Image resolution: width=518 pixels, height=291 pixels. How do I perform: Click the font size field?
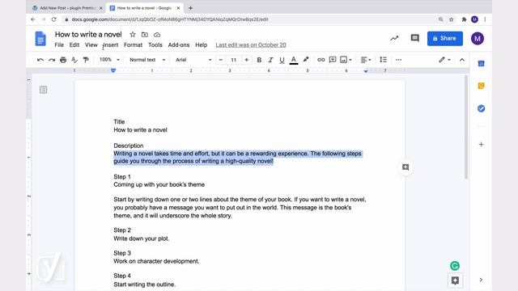pyautogui.click(x=234, y=60)
